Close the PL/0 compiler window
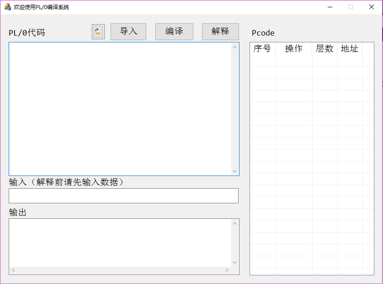 click(372, 7)
